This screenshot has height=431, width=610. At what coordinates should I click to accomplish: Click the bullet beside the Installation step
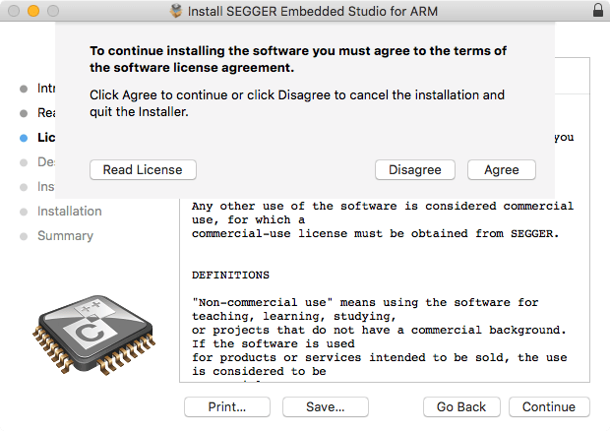24,212
